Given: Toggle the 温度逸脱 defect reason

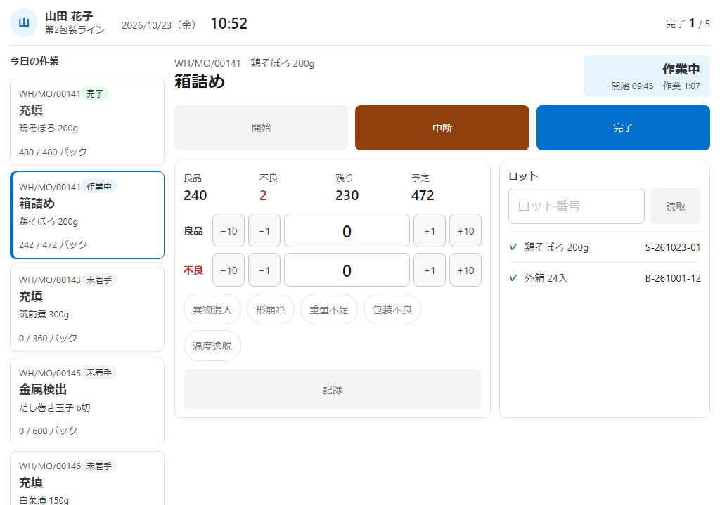Looking at the screenshot, I should (x=212, y=346).
